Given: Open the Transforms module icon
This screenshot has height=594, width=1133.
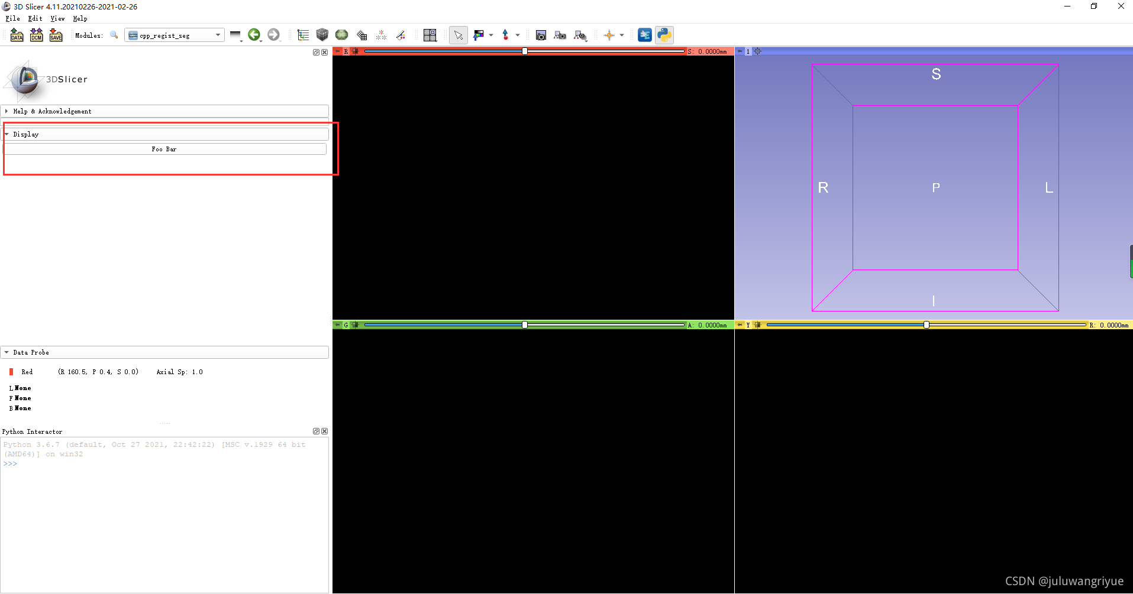Looking at the screenshot, I should coord(361,35).
